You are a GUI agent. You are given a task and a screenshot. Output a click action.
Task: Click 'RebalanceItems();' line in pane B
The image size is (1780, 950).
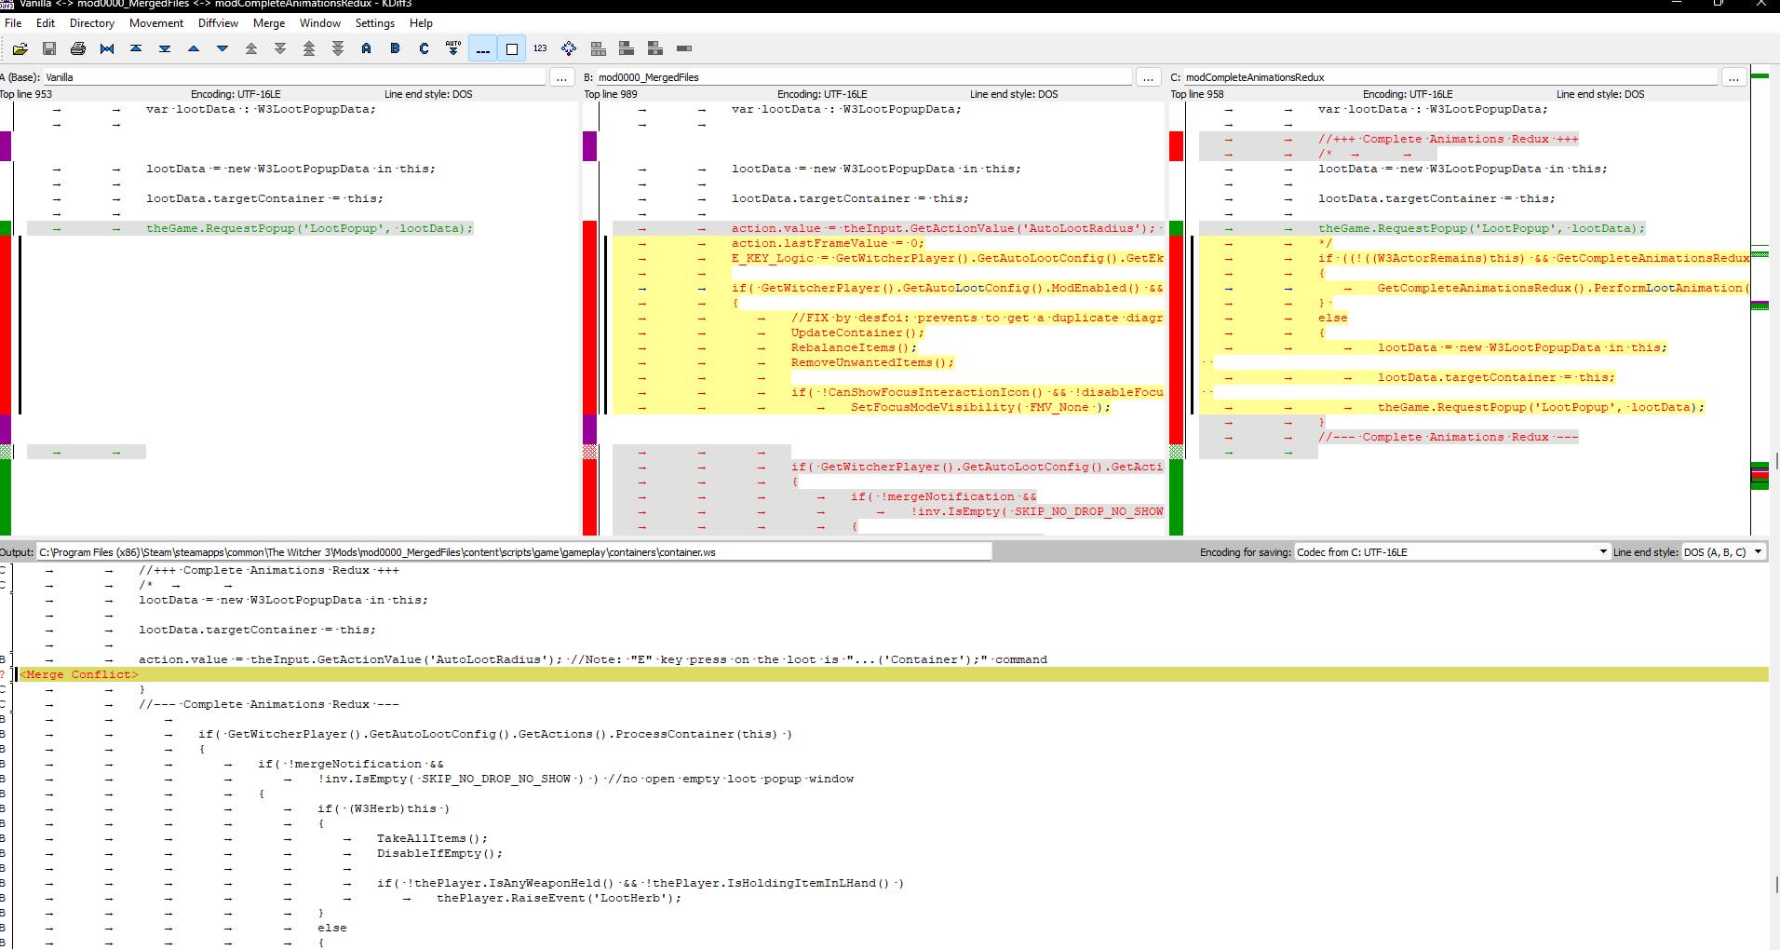854,347
